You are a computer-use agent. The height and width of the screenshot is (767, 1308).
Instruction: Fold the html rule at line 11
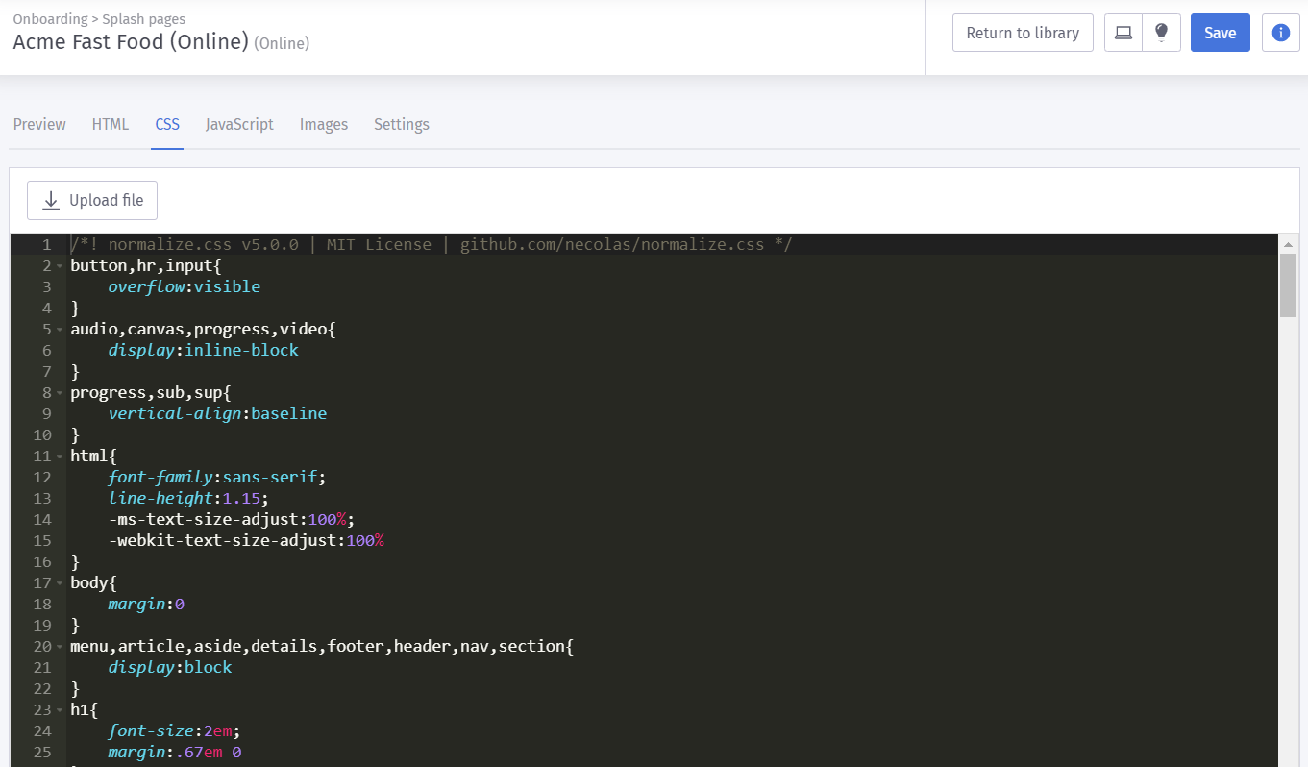tap(60, 457)
